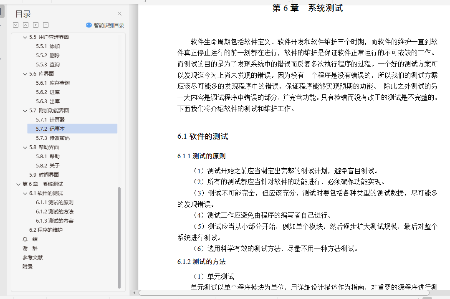450x299 pixels.
Task: Click sentence 下面我们将介绍软件的测试和维护工作
Action: 236,109
